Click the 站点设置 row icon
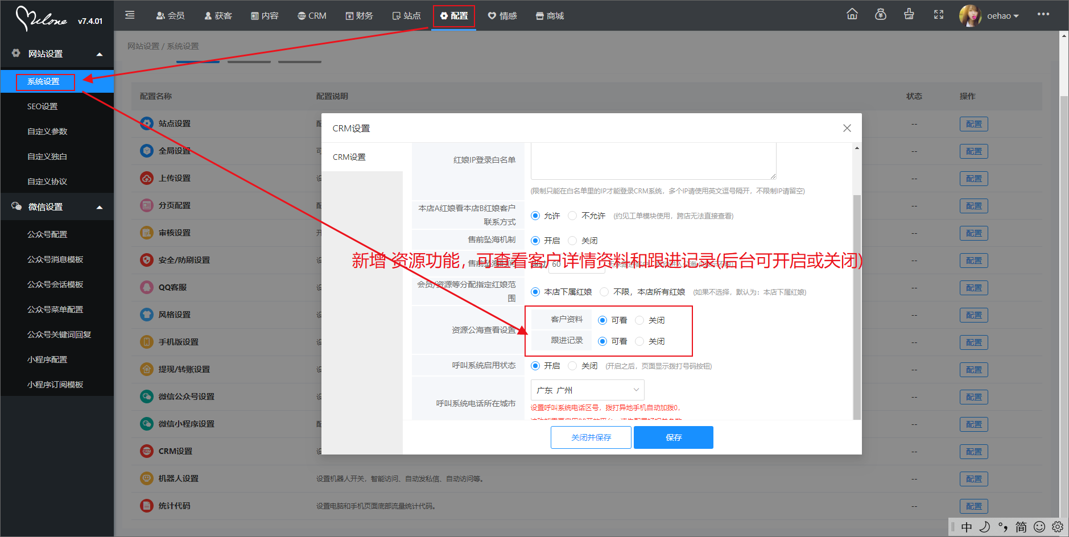The height and width of the screenshot is (537, 1069). pos(147,123)
